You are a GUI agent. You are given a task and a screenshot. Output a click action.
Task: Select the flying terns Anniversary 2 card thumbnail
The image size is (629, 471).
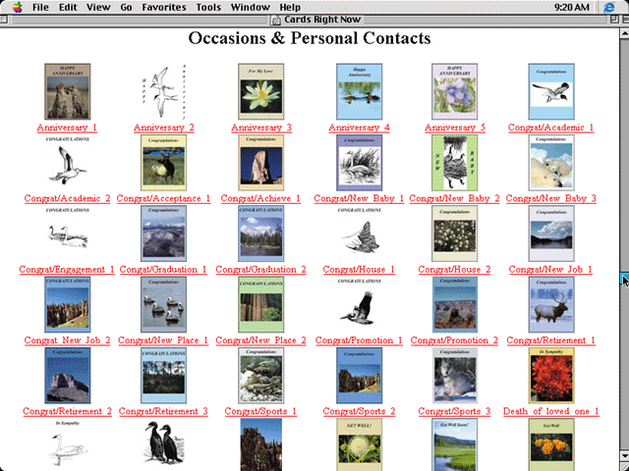click(164, 91)
